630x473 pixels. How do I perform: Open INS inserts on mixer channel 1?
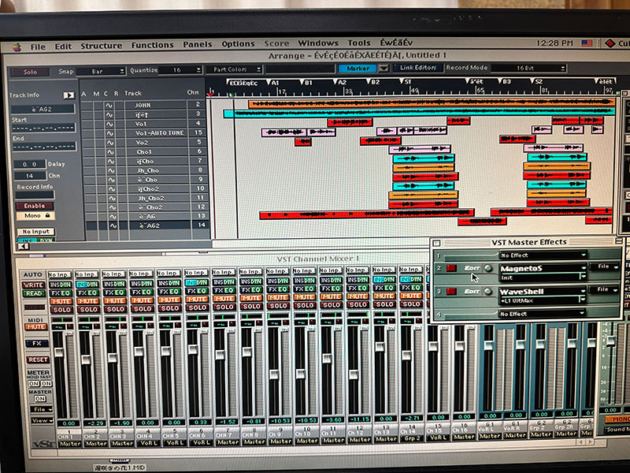point(55,285)
